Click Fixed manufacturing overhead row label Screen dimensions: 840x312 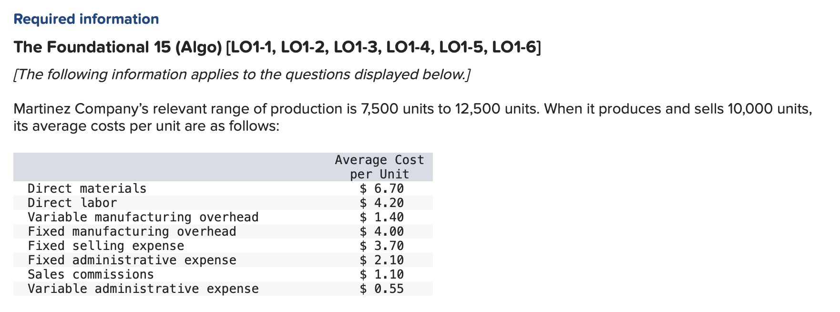(x=132, y=231)
